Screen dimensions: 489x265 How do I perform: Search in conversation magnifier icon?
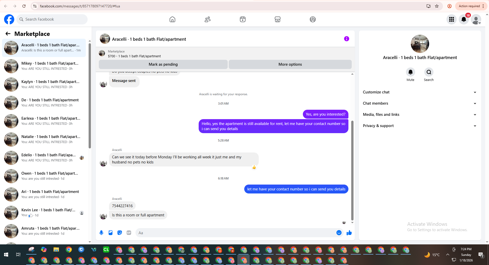[429, 72]
